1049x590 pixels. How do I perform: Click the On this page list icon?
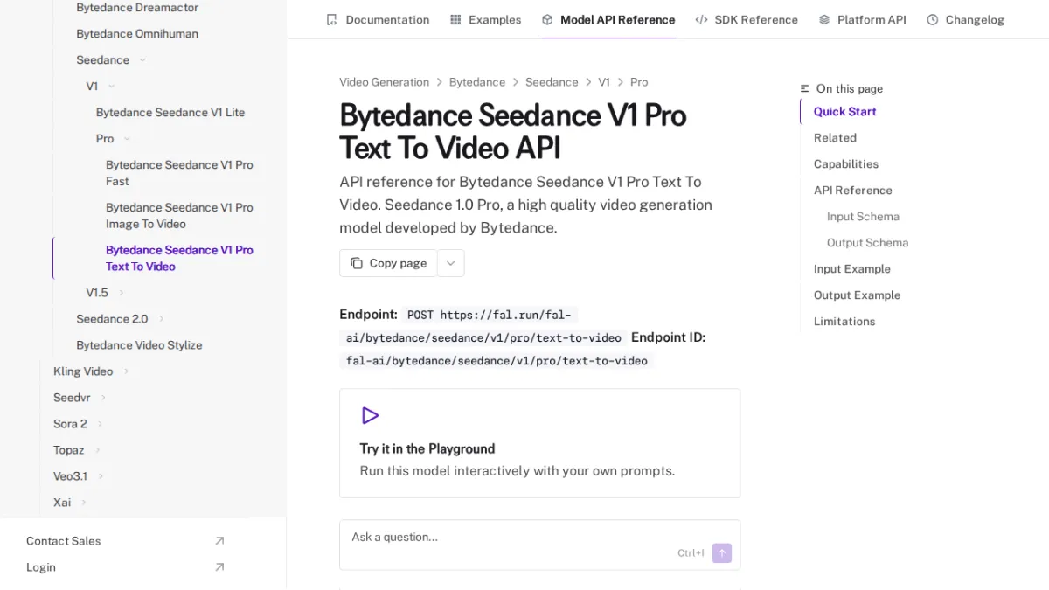(x=805, y=89)
